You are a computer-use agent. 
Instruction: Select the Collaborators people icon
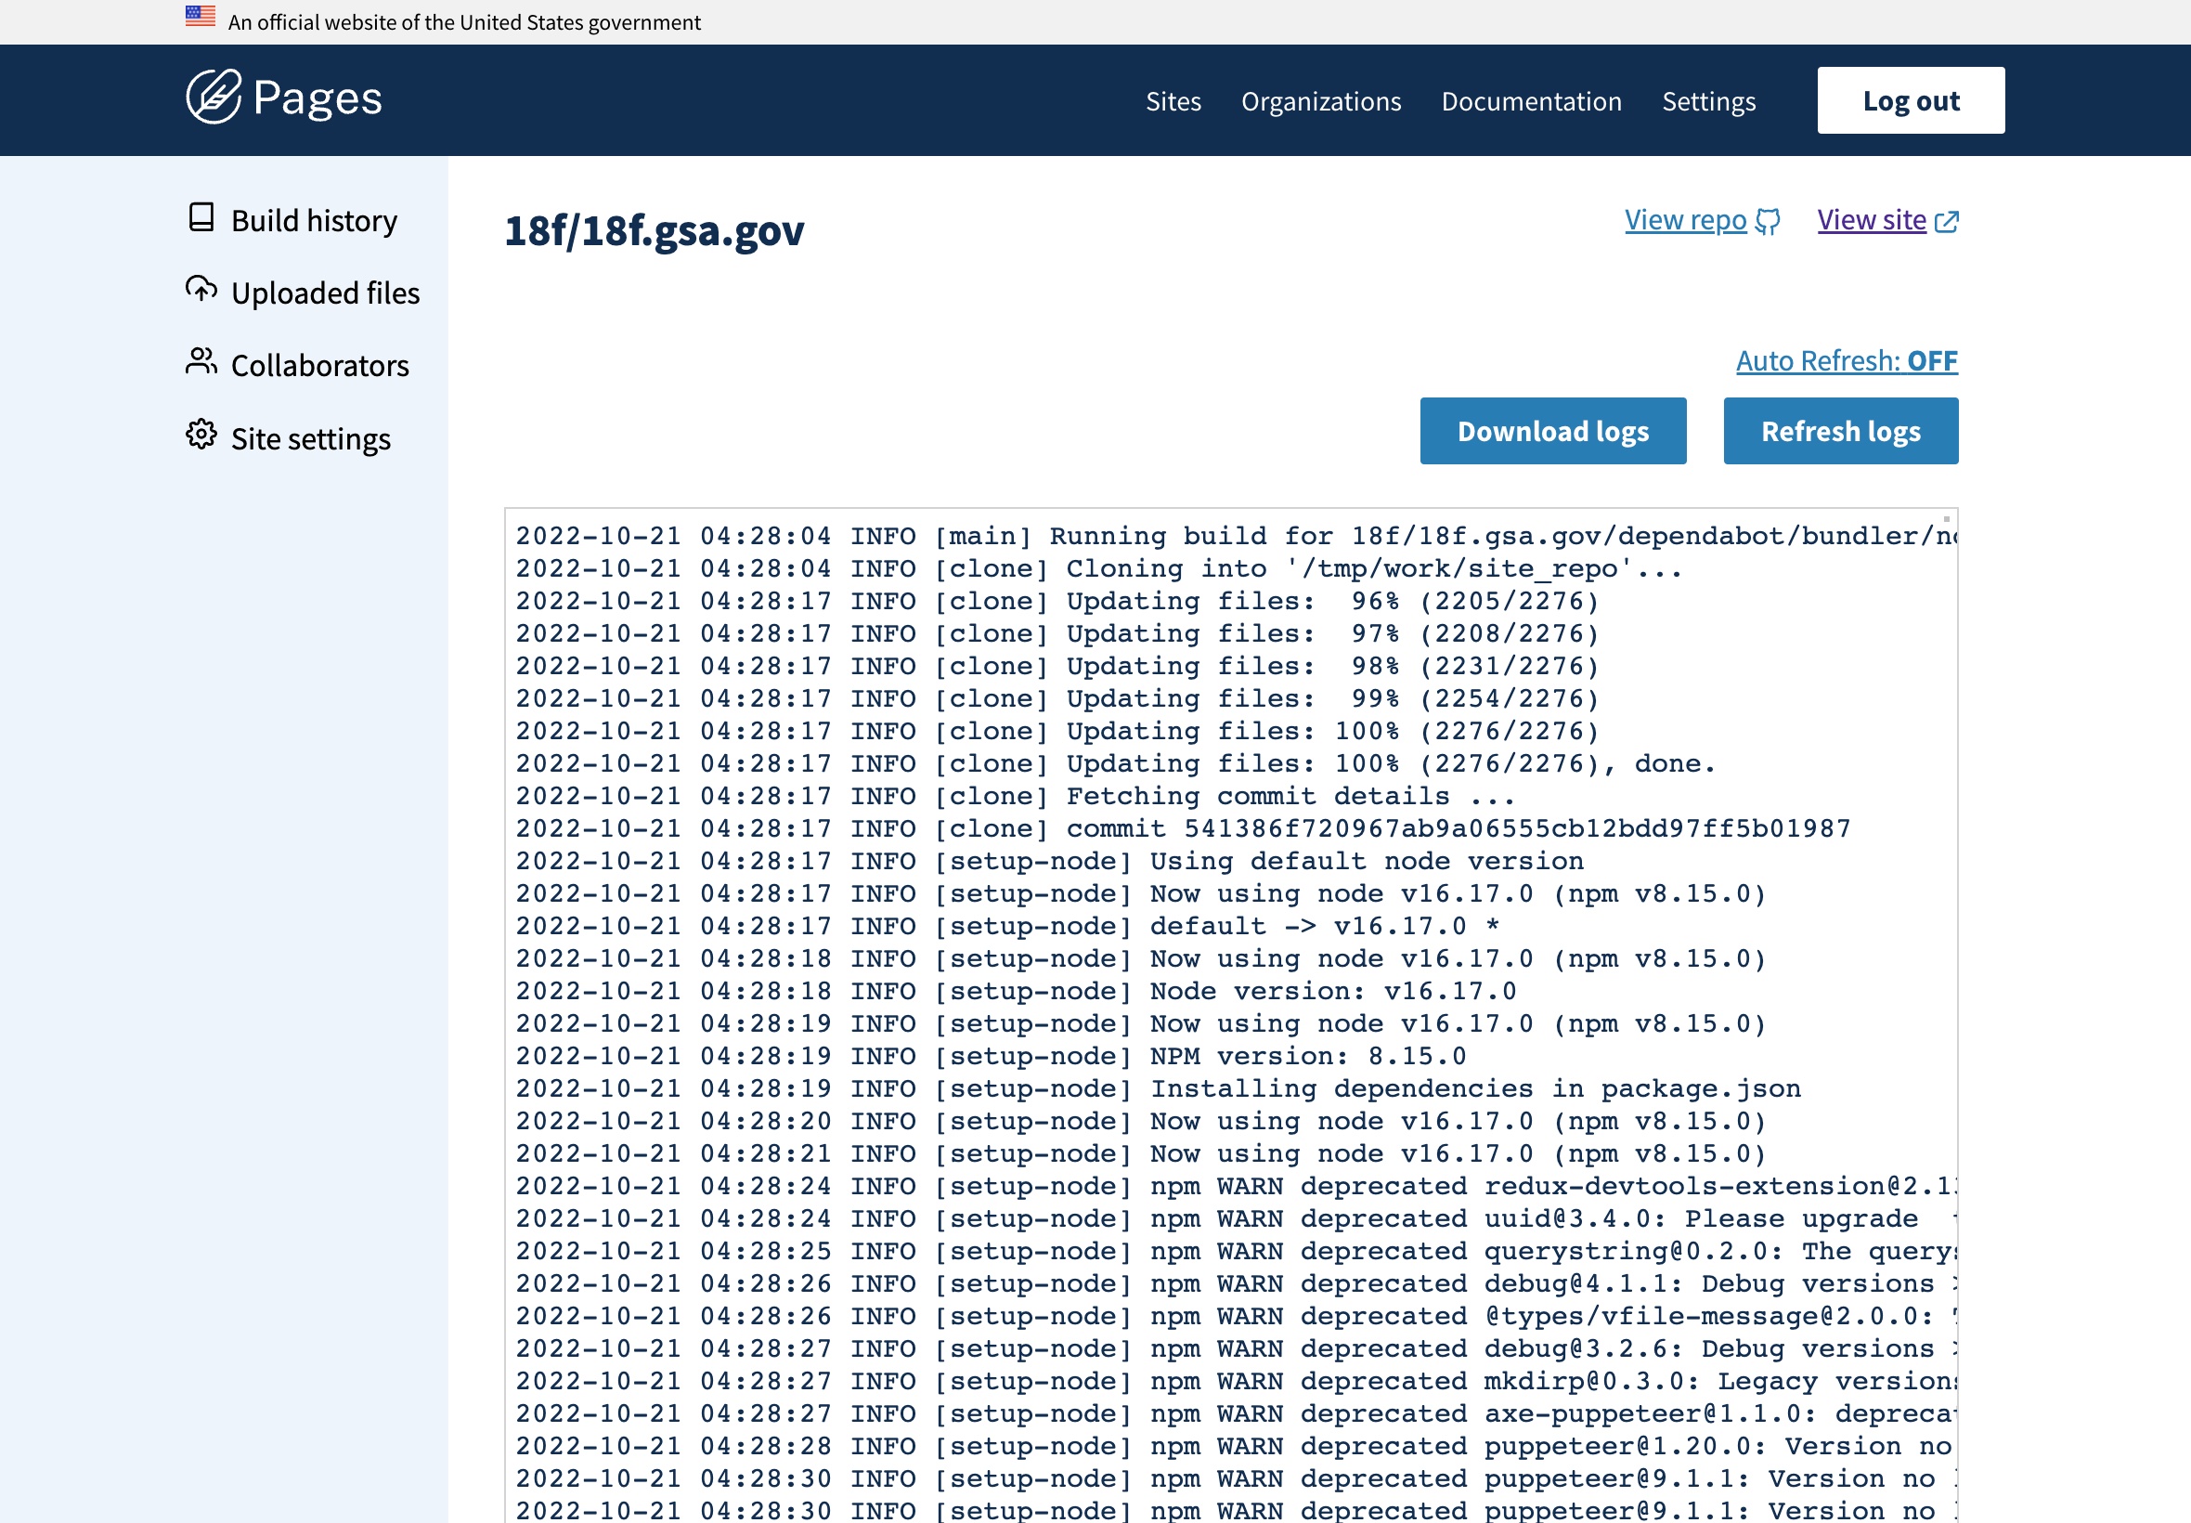pos(201,362)
